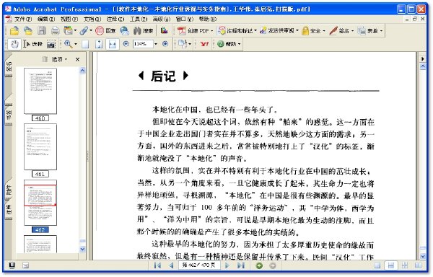
Task: Open the 窗口 menu
Action: click(x=185, y=19)
